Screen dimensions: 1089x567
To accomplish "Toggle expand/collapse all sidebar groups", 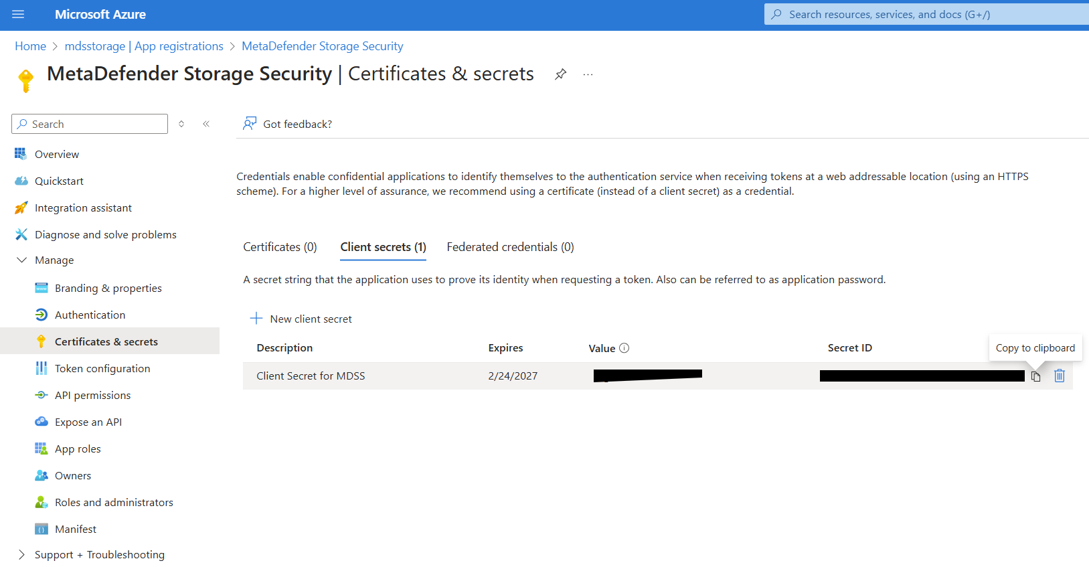I will click(x=181, y=124).
